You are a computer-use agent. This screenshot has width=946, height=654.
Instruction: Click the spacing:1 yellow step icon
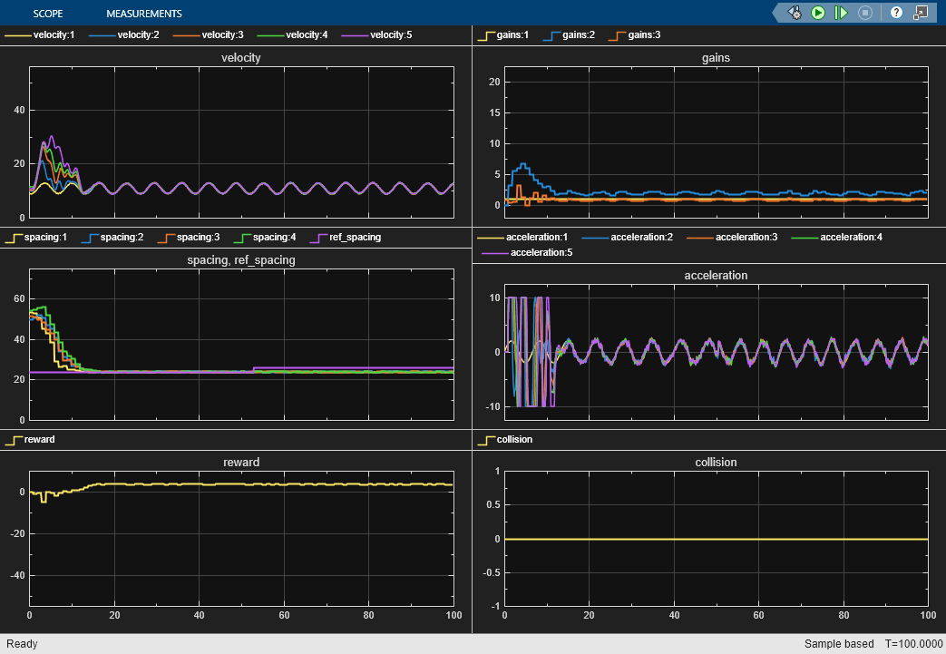point(14,237)
